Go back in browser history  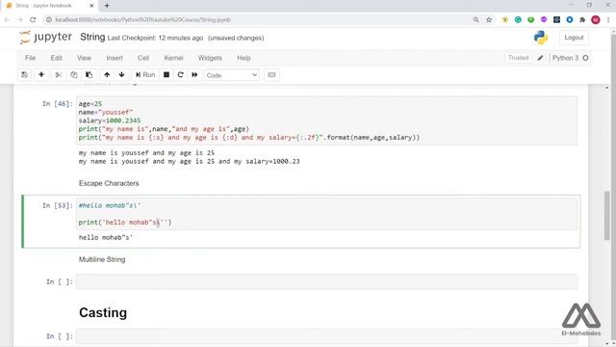7,19
